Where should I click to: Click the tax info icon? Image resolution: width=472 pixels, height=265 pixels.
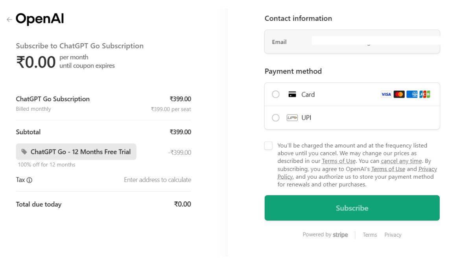29,180
